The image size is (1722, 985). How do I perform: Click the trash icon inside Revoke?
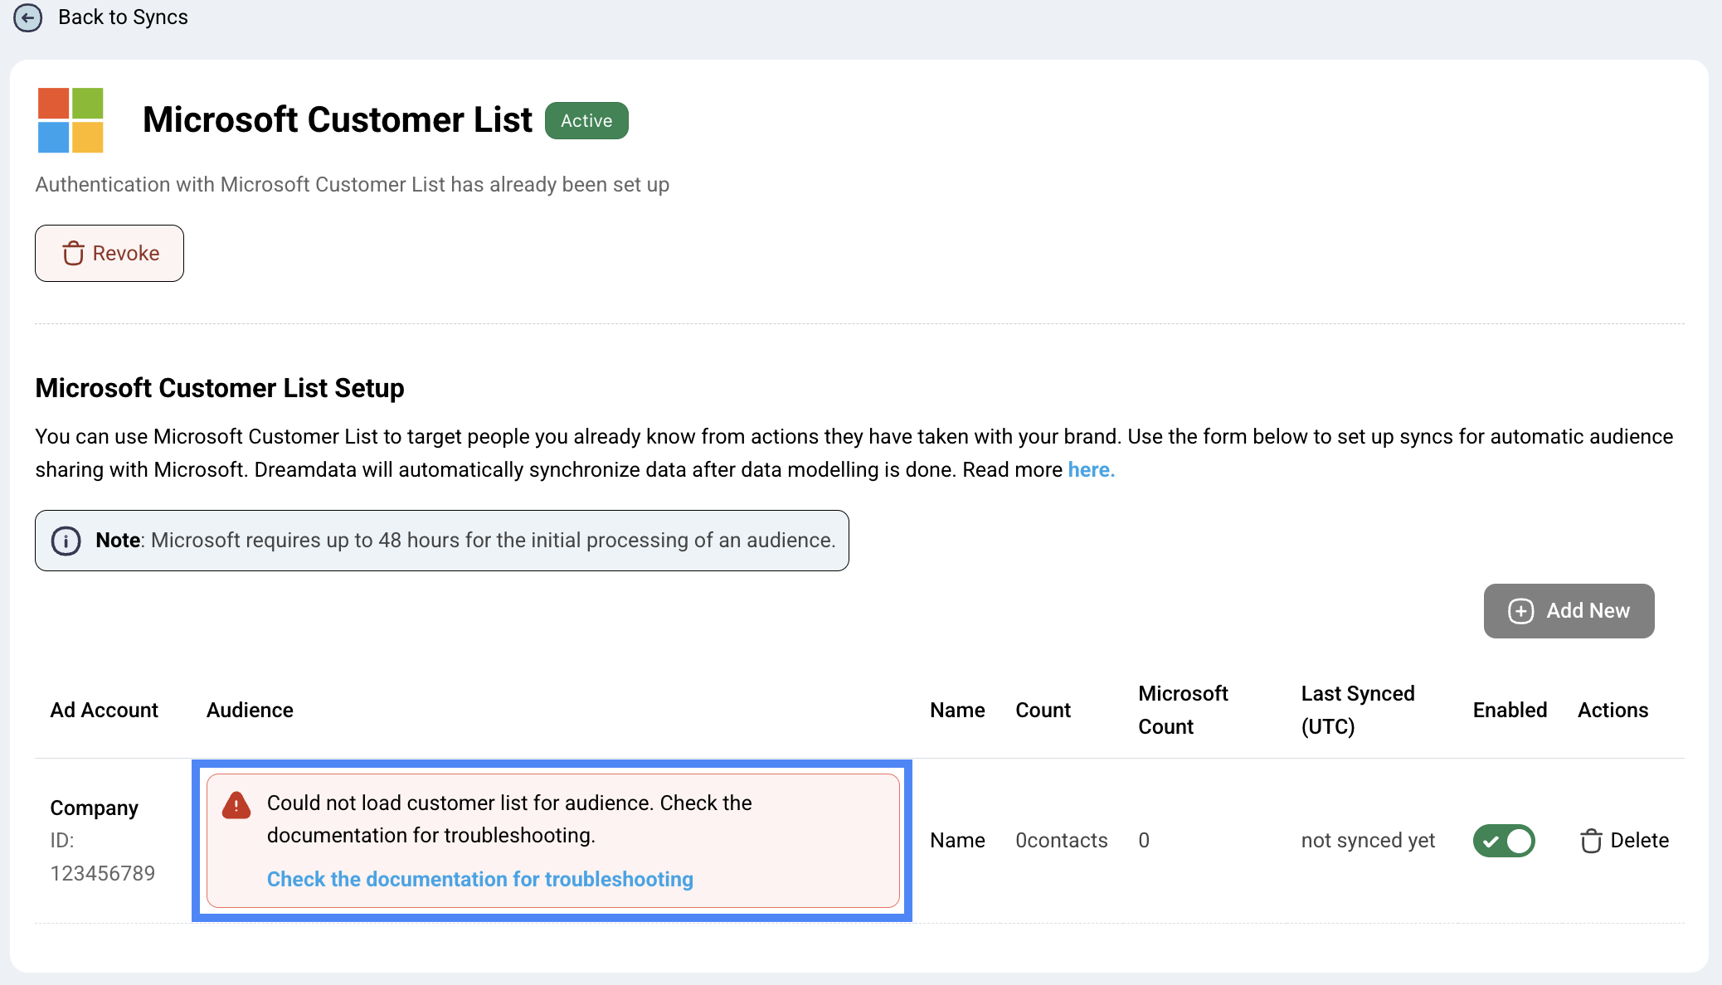point(74,254)
